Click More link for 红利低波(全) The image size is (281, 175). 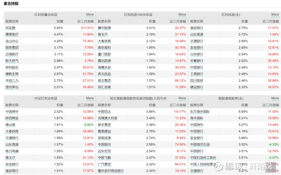(275, 15)
